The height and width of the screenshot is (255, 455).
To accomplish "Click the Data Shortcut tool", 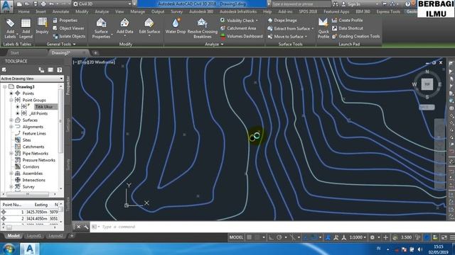I will click(348, 28).
